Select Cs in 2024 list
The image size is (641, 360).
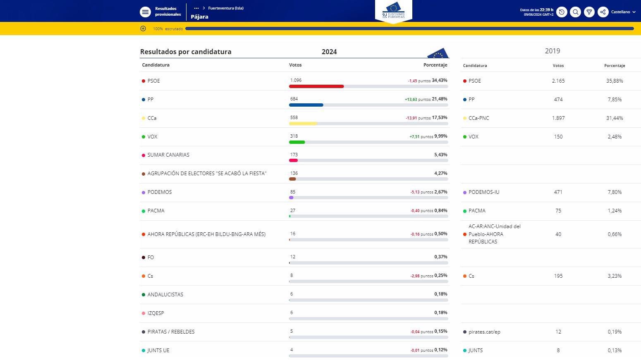tap(150, 276)
